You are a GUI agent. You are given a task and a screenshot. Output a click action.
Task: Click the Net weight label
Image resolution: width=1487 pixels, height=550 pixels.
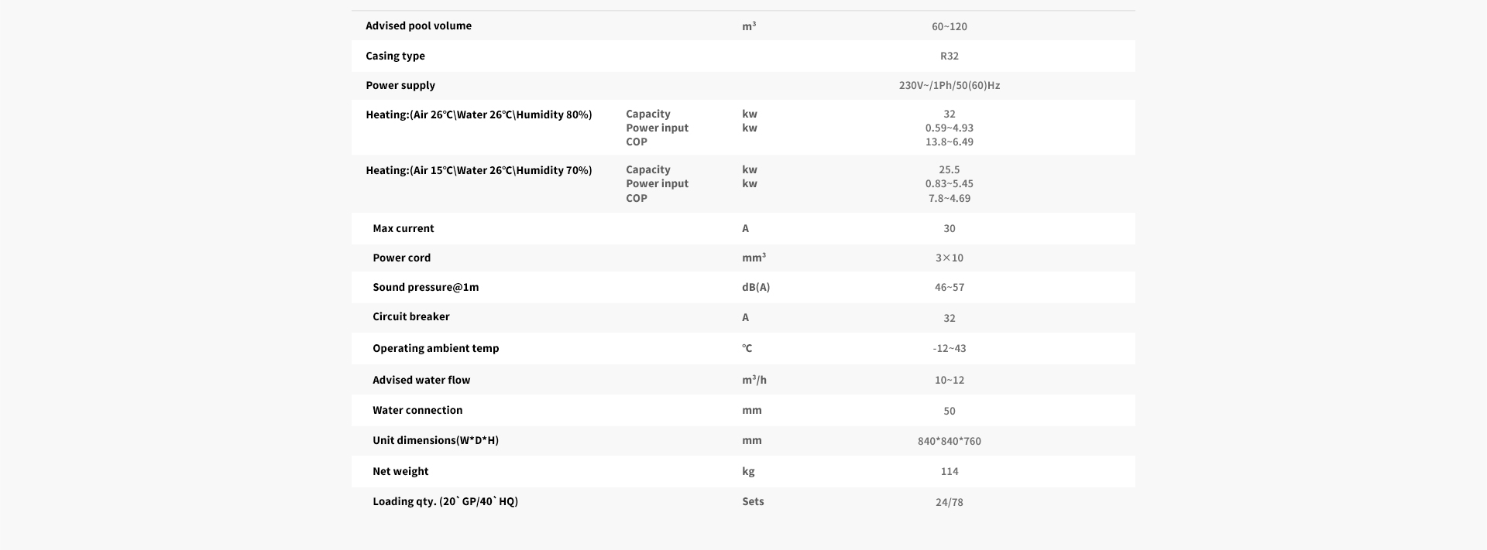(x=400, y=471)
